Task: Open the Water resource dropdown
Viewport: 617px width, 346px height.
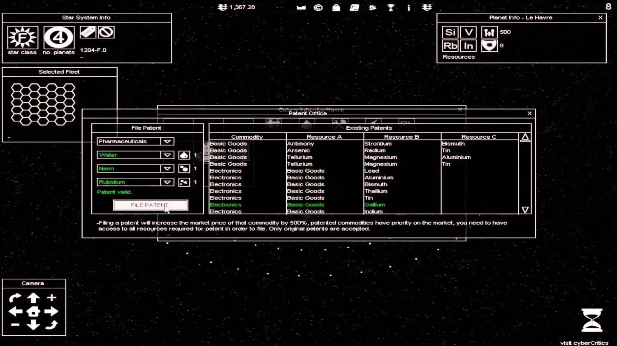Action: (167, 155)
